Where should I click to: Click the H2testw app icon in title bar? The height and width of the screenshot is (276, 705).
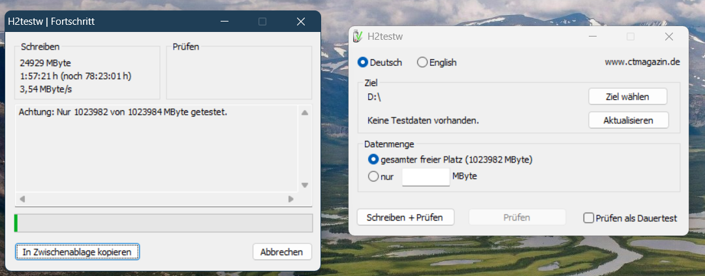pyautogui.click(x=357, y=37)
